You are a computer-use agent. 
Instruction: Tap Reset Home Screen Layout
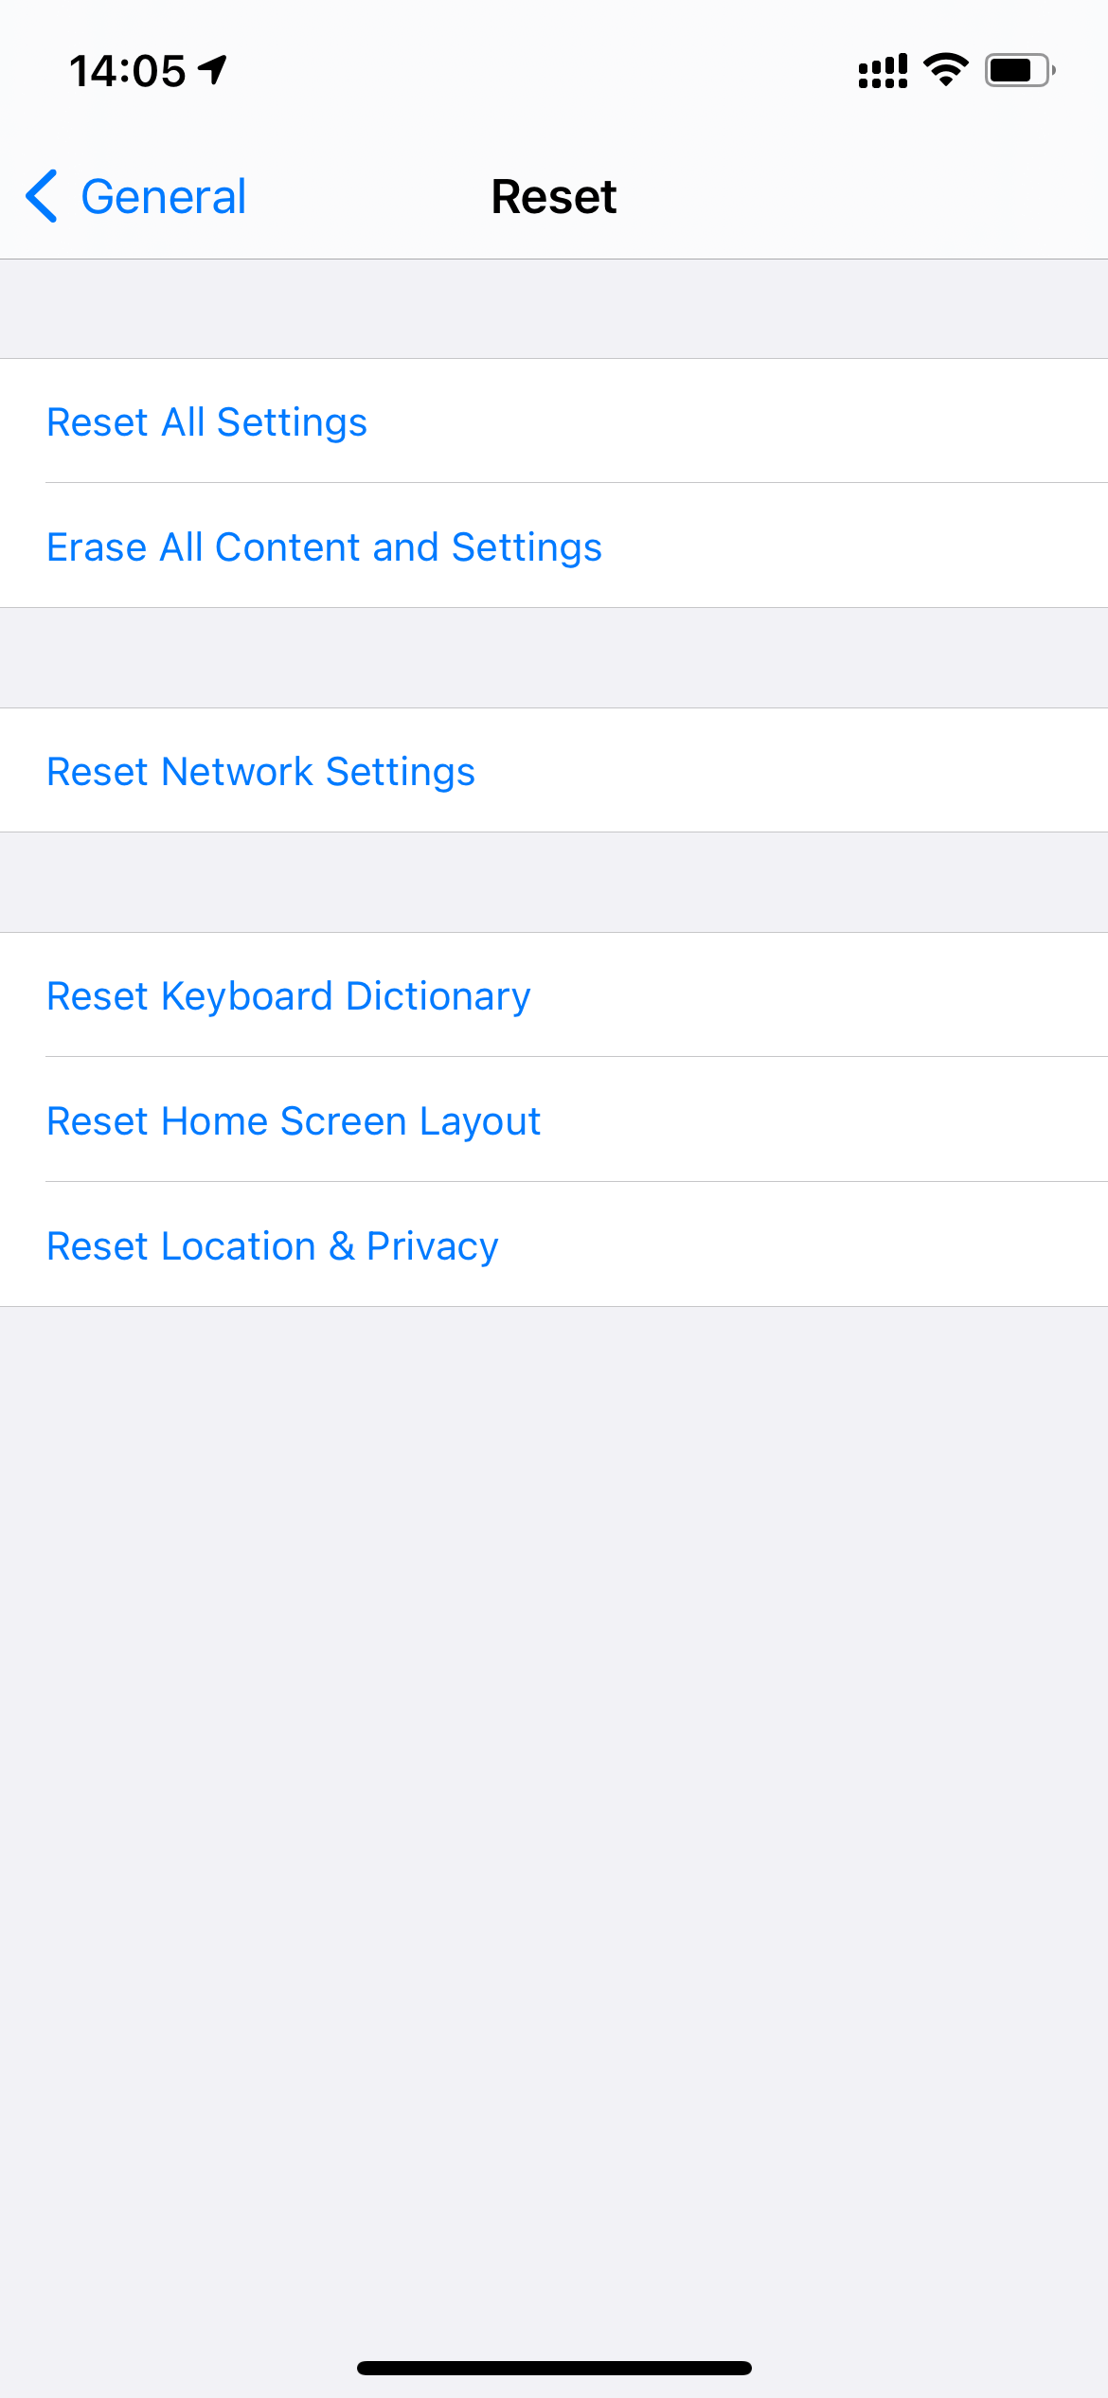[294, 1120]
